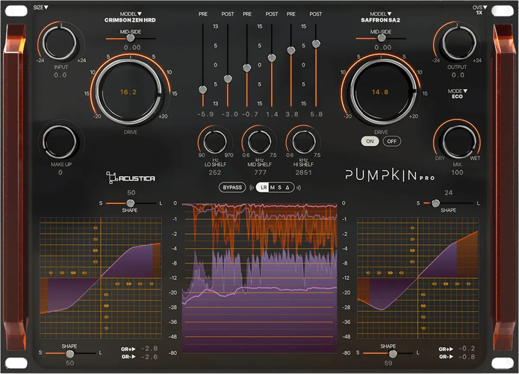Click the third POST fader handle (5.8)
Image resolution: width=519 pixels, height=374 pixels.
tap(316, 44)
